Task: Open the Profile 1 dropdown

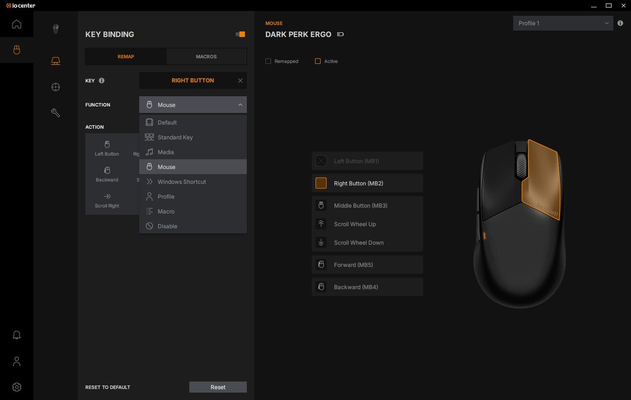Action: [x=563, y=23]
